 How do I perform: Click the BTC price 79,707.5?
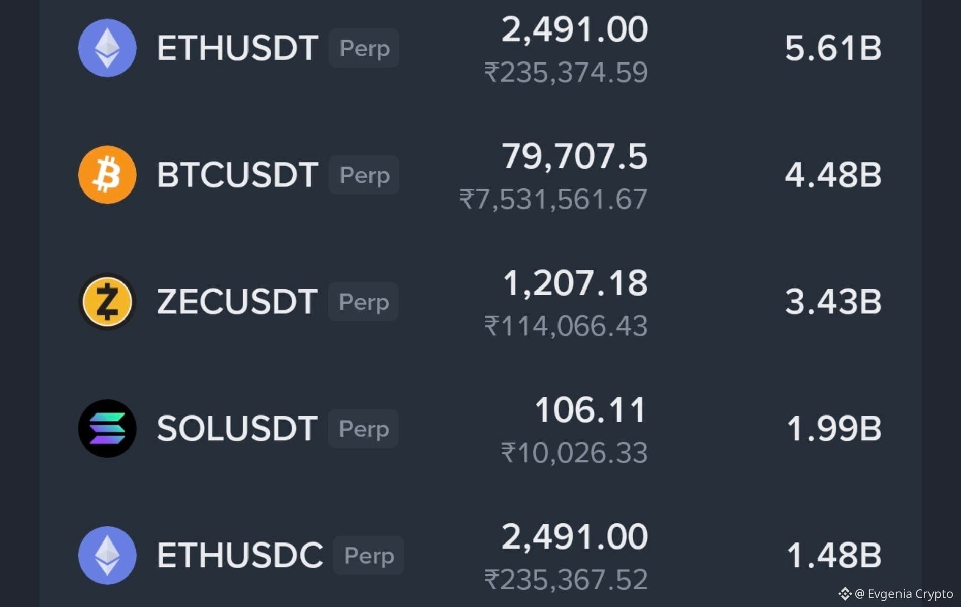point(575,156)
